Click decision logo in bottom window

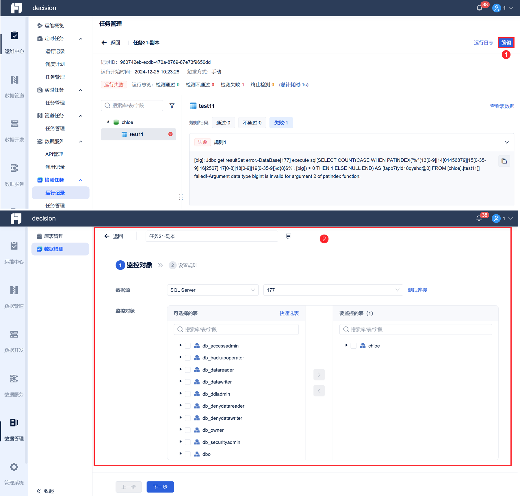click(x=16, y=218)
